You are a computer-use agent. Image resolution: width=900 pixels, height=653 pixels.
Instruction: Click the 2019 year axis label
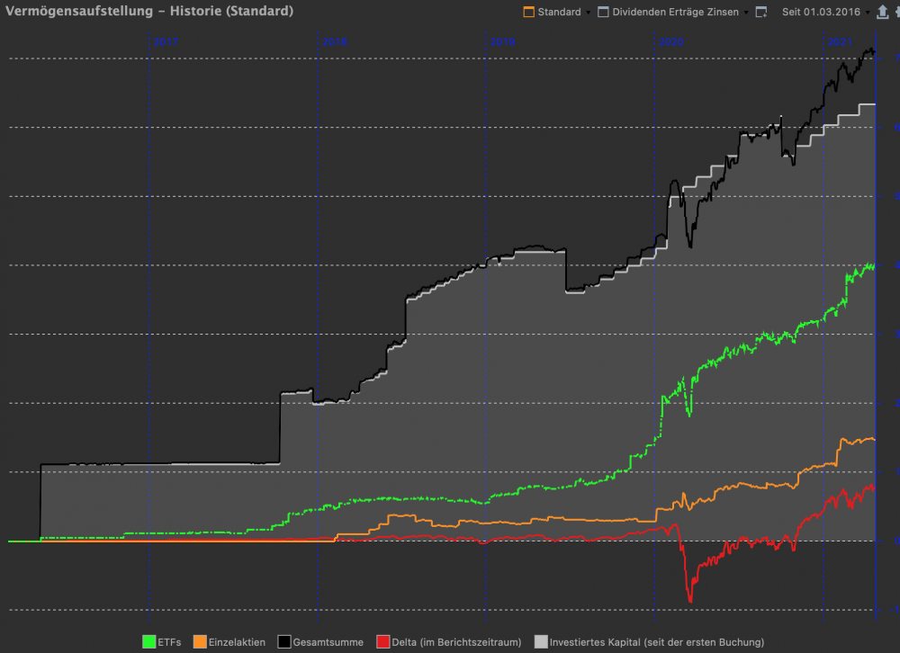coord(502,42)
